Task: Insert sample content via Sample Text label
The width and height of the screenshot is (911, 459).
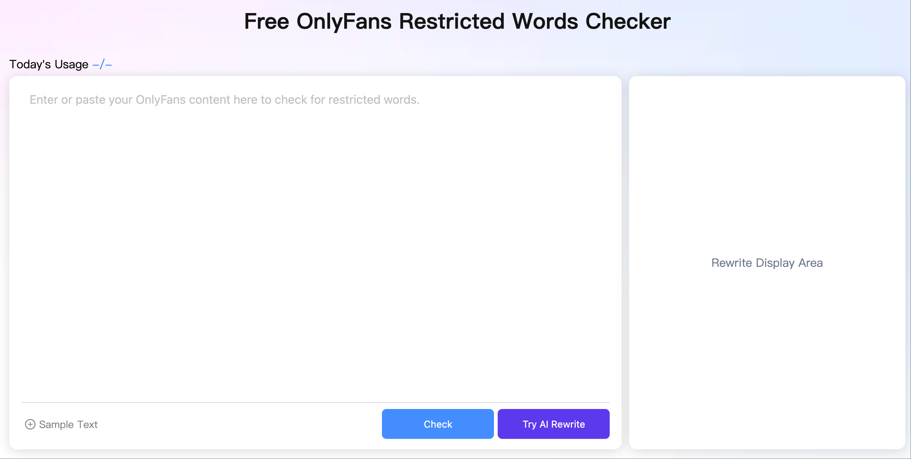Action: pyautogui.click(x=68, y=424)
